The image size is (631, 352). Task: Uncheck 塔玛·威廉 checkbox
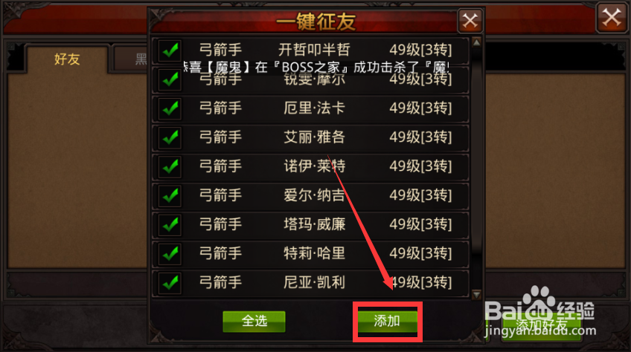(170, 225)
